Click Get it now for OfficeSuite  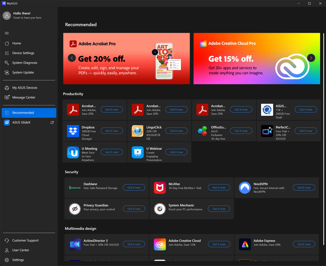pyautogui.click(x=241, y=131)
